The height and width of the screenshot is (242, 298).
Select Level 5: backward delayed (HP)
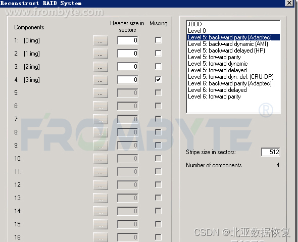pyautogui.click(x=233, y=51)
